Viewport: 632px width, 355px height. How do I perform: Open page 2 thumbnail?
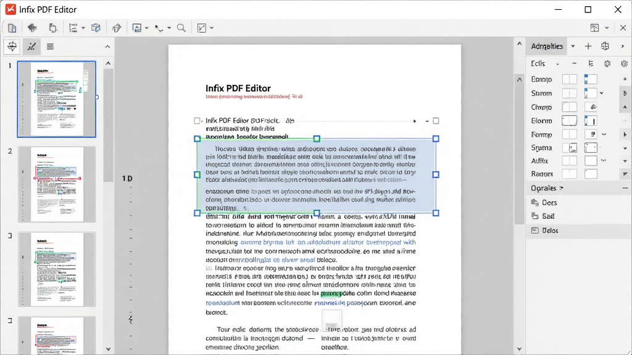(56, 184)
